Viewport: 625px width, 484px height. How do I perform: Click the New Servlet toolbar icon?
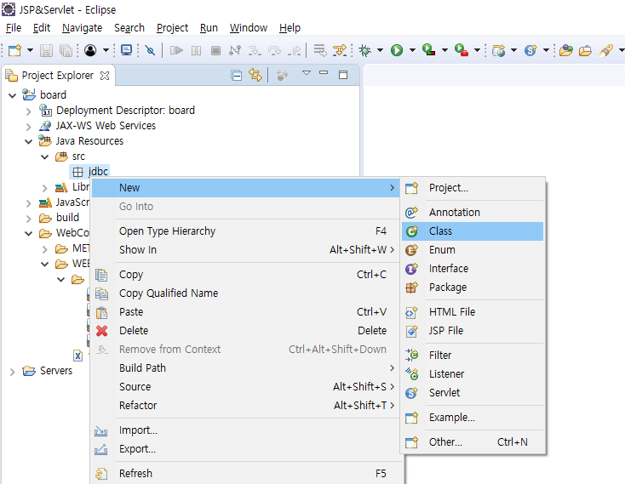pyautogui.click(x=530, y=50)
